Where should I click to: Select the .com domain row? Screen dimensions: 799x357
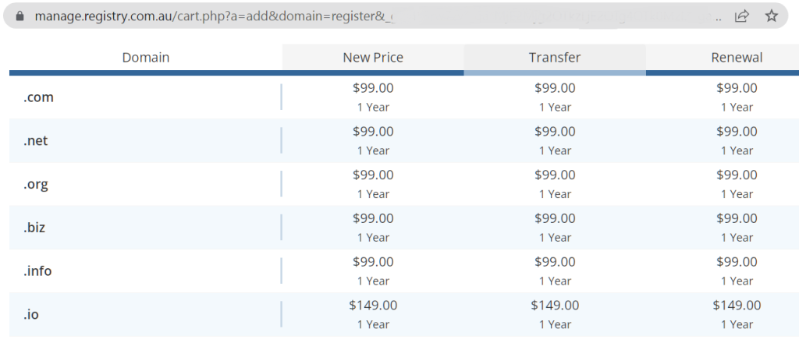pos(404,97)
